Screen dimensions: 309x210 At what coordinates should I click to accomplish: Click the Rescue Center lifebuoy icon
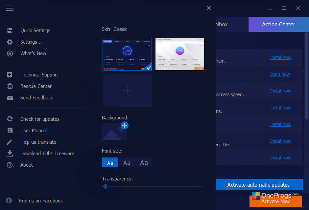pos(10,86)
